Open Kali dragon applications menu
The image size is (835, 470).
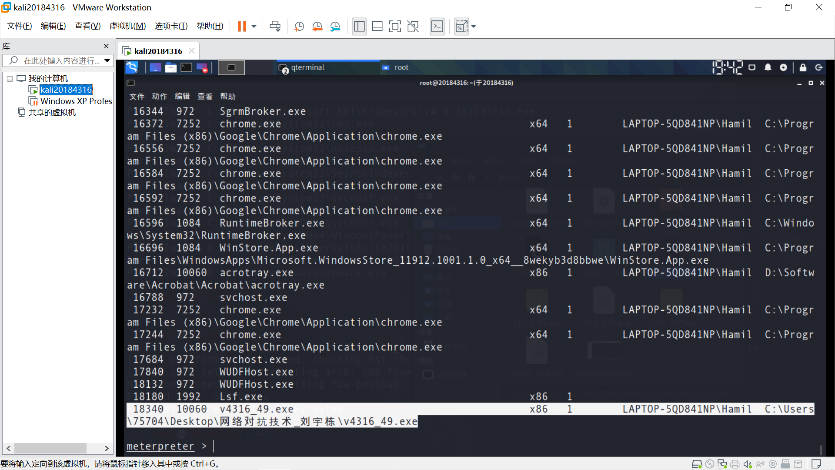(x=132, y=67)
